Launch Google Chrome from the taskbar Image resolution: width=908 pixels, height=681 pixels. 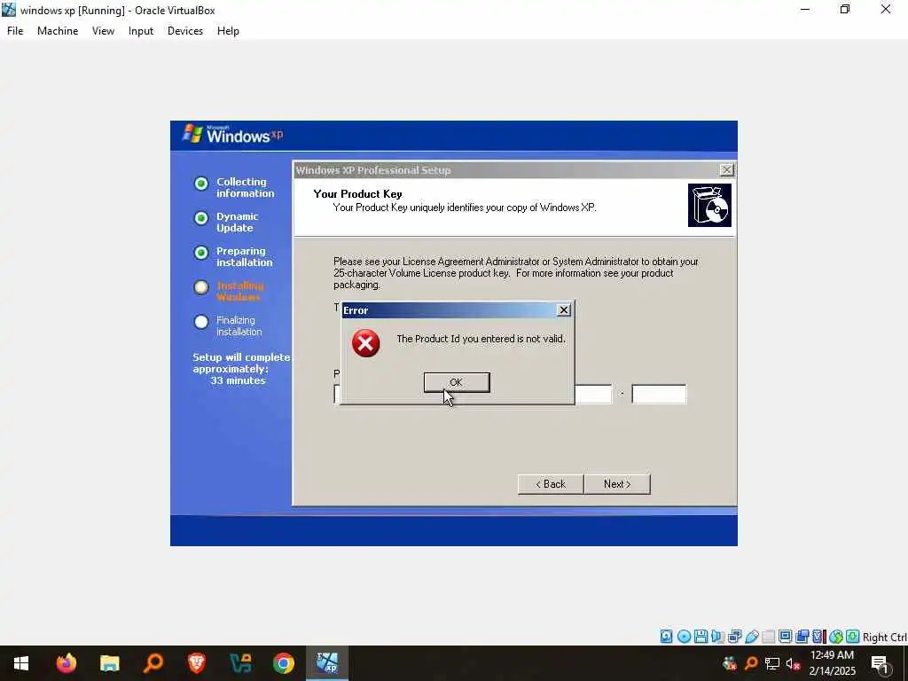click(283, 663)
